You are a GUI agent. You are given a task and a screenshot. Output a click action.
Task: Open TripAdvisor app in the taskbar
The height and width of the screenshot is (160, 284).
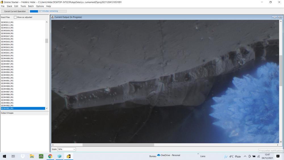pyautogui.click(x=41, y=156)
